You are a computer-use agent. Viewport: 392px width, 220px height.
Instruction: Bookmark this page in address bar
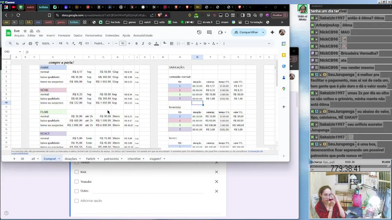tap(49, 15)
